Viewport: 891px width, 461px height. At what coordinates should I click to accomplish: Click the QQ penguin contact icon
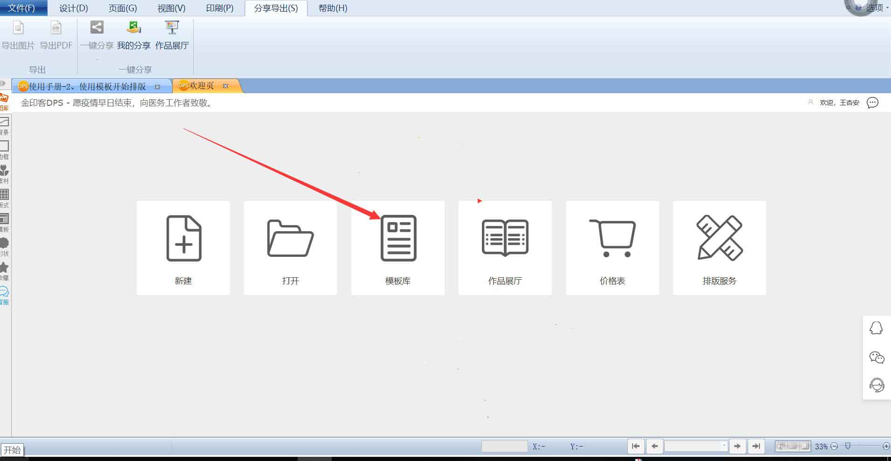pos(876,328)
